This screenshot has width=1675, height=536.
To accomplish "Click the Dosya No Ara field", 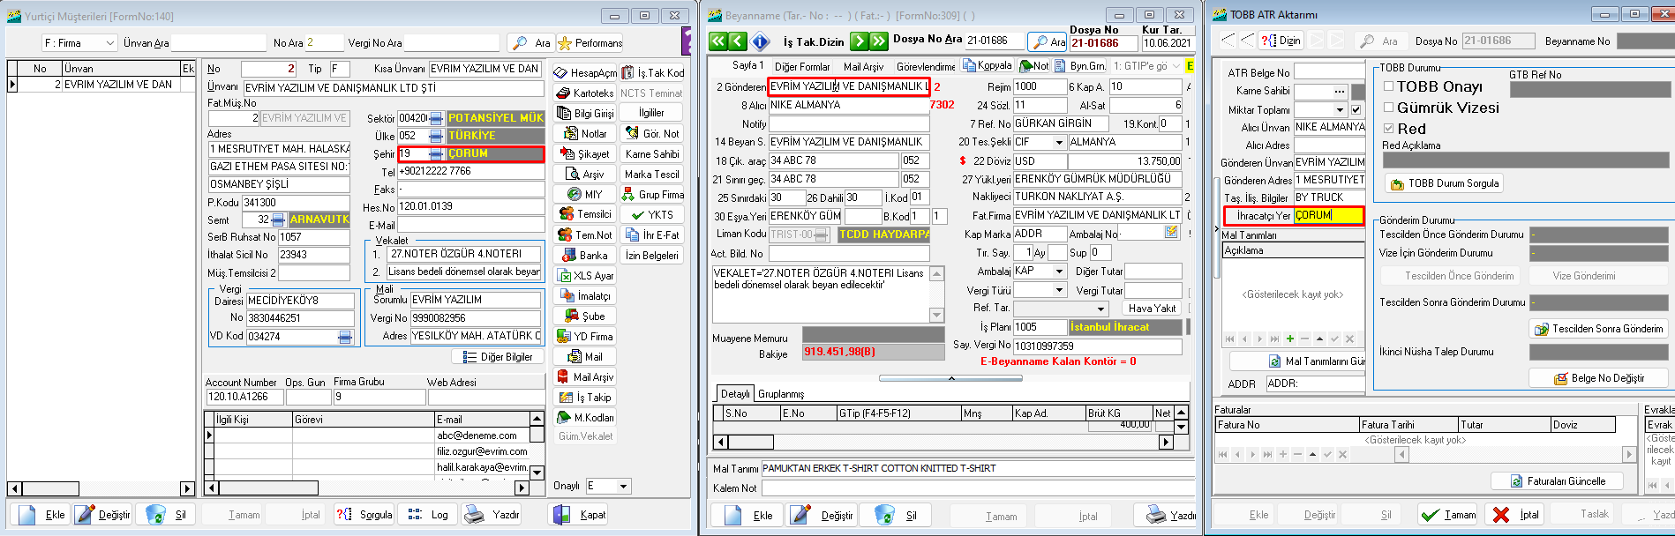I will click(x=993, y=41).
